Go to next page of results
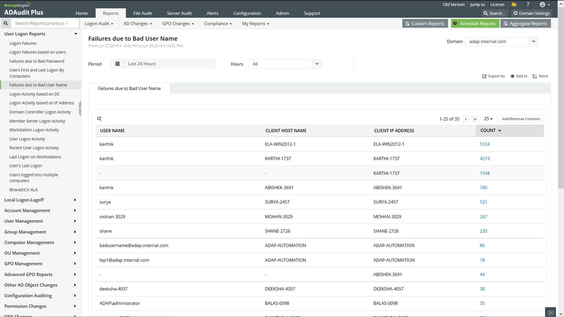Image resolution: width=564 pixels, height=317 pixels. [x=465, y=119]
